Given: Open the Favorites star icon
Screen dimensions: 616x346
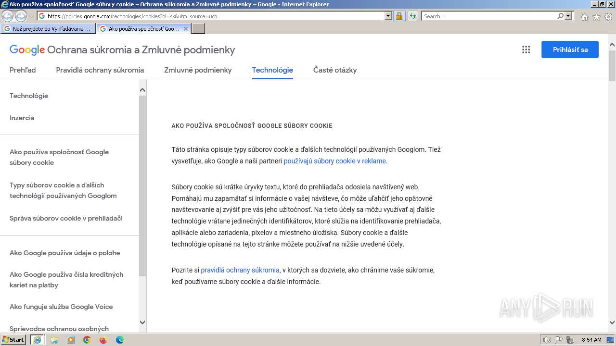Looking at the screenshot, I should 596,17.
